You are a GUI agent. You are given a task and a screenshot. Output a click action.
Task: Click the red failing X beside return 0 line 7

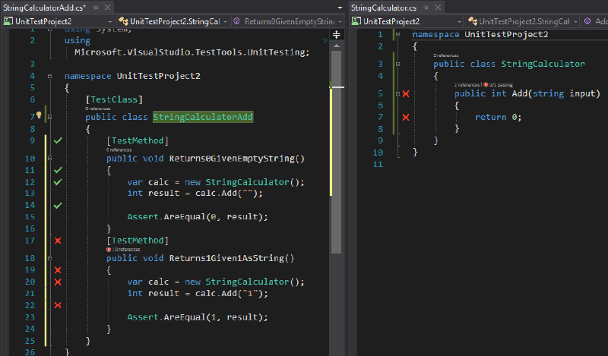pos(406,117)
